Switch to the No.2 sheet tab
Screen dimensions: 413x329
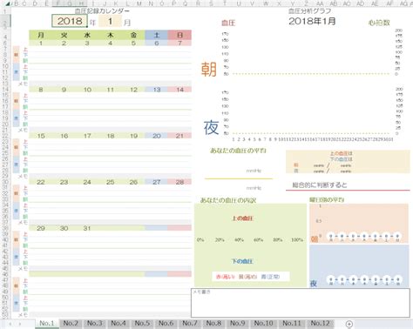click(x=71, y=323)
